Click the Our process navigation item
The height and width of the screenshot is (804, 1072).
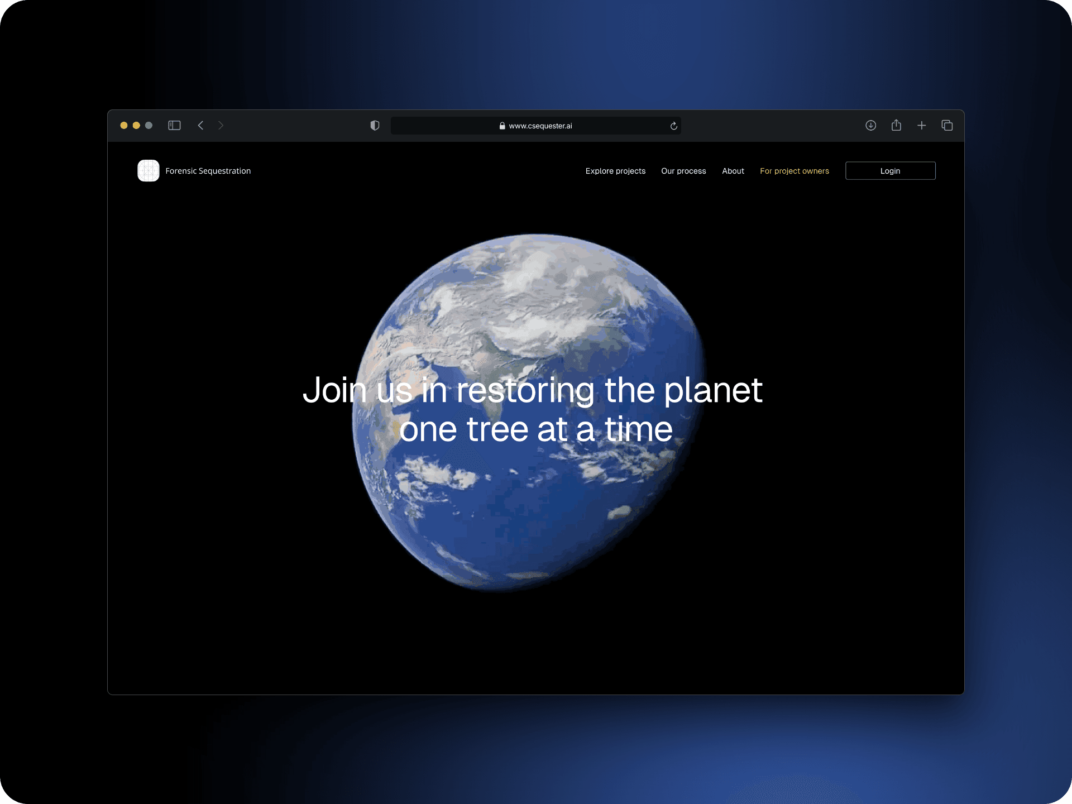click(684, 170)
